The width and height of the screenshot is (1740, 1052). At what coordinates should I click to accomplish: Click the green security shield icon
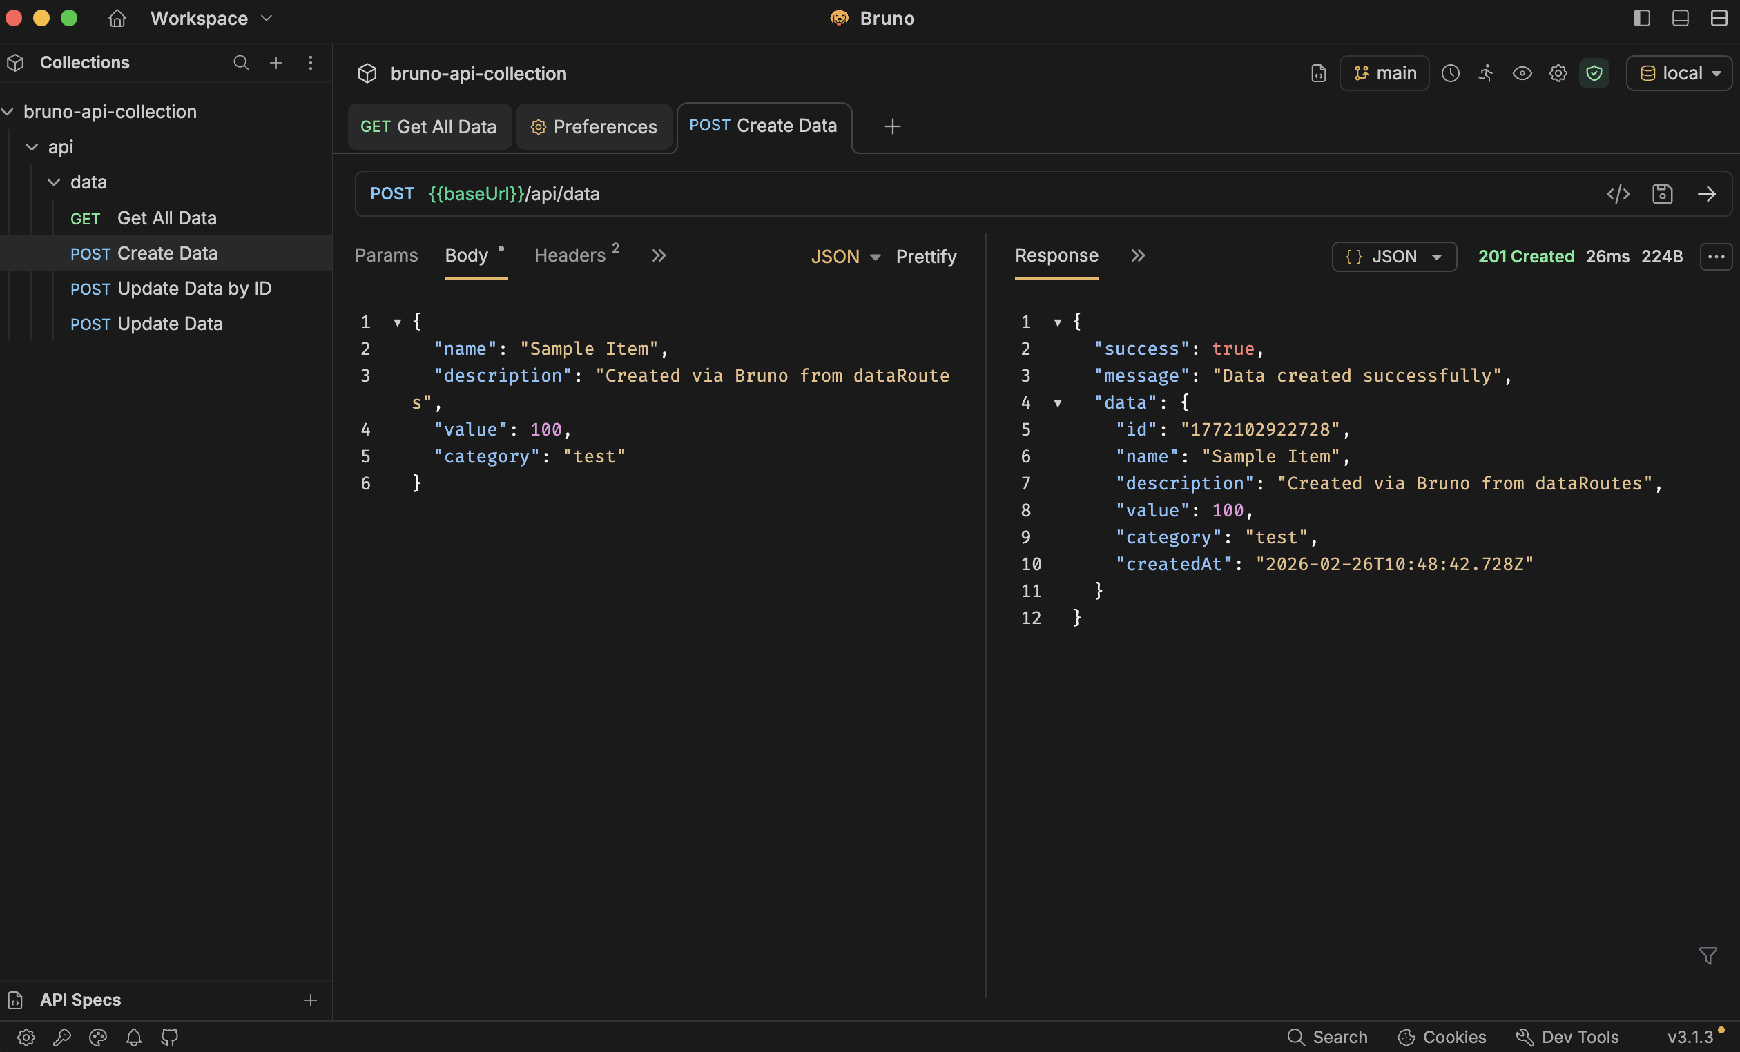click(x=1594, y=73)
